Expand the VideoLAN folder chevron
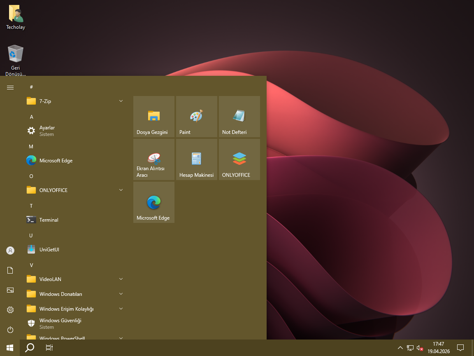This screenshot has width=474, height=356. (x=121, y=279)
